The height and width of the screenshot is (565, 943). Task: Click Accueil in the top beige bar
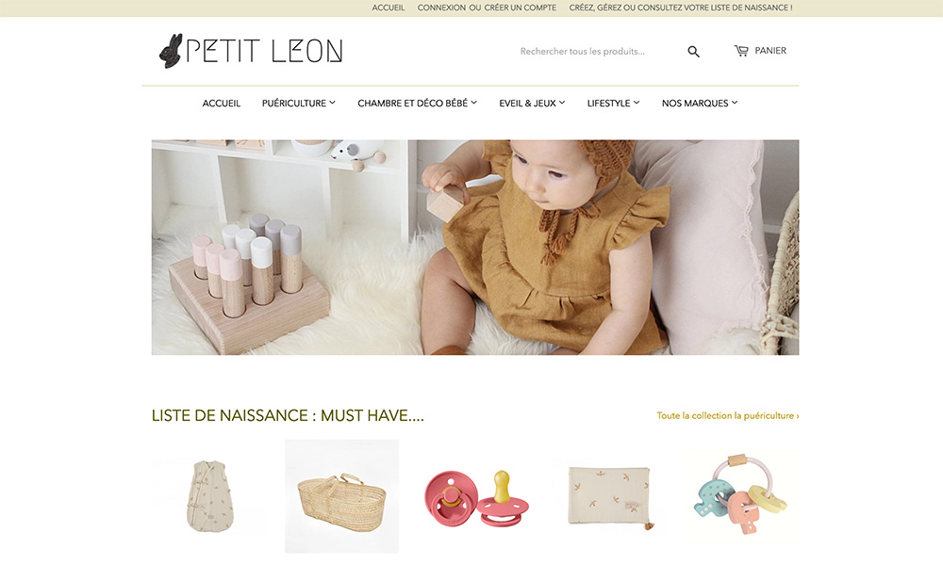388,8
